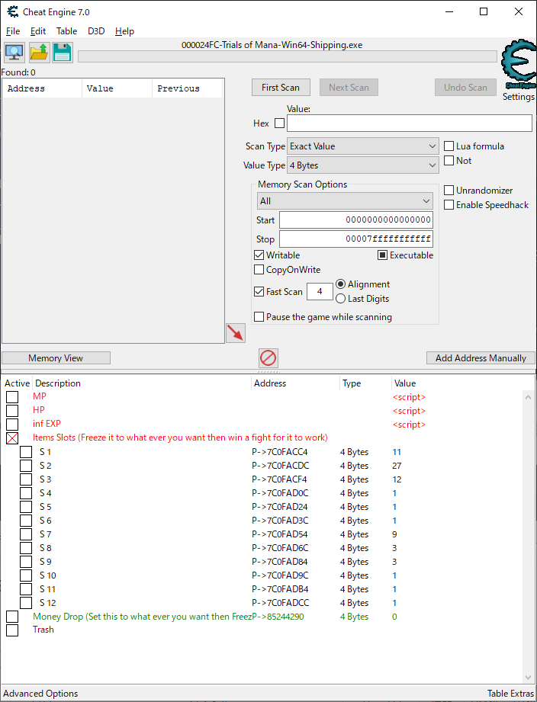
Task: Click the S 3 value 12
Action: click(397, 479)
